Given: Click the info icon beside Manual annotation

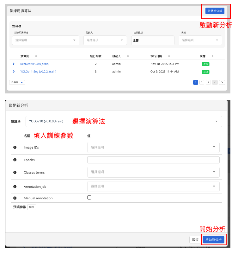Looking at the screenshot, I should click(x=15, y=198).
